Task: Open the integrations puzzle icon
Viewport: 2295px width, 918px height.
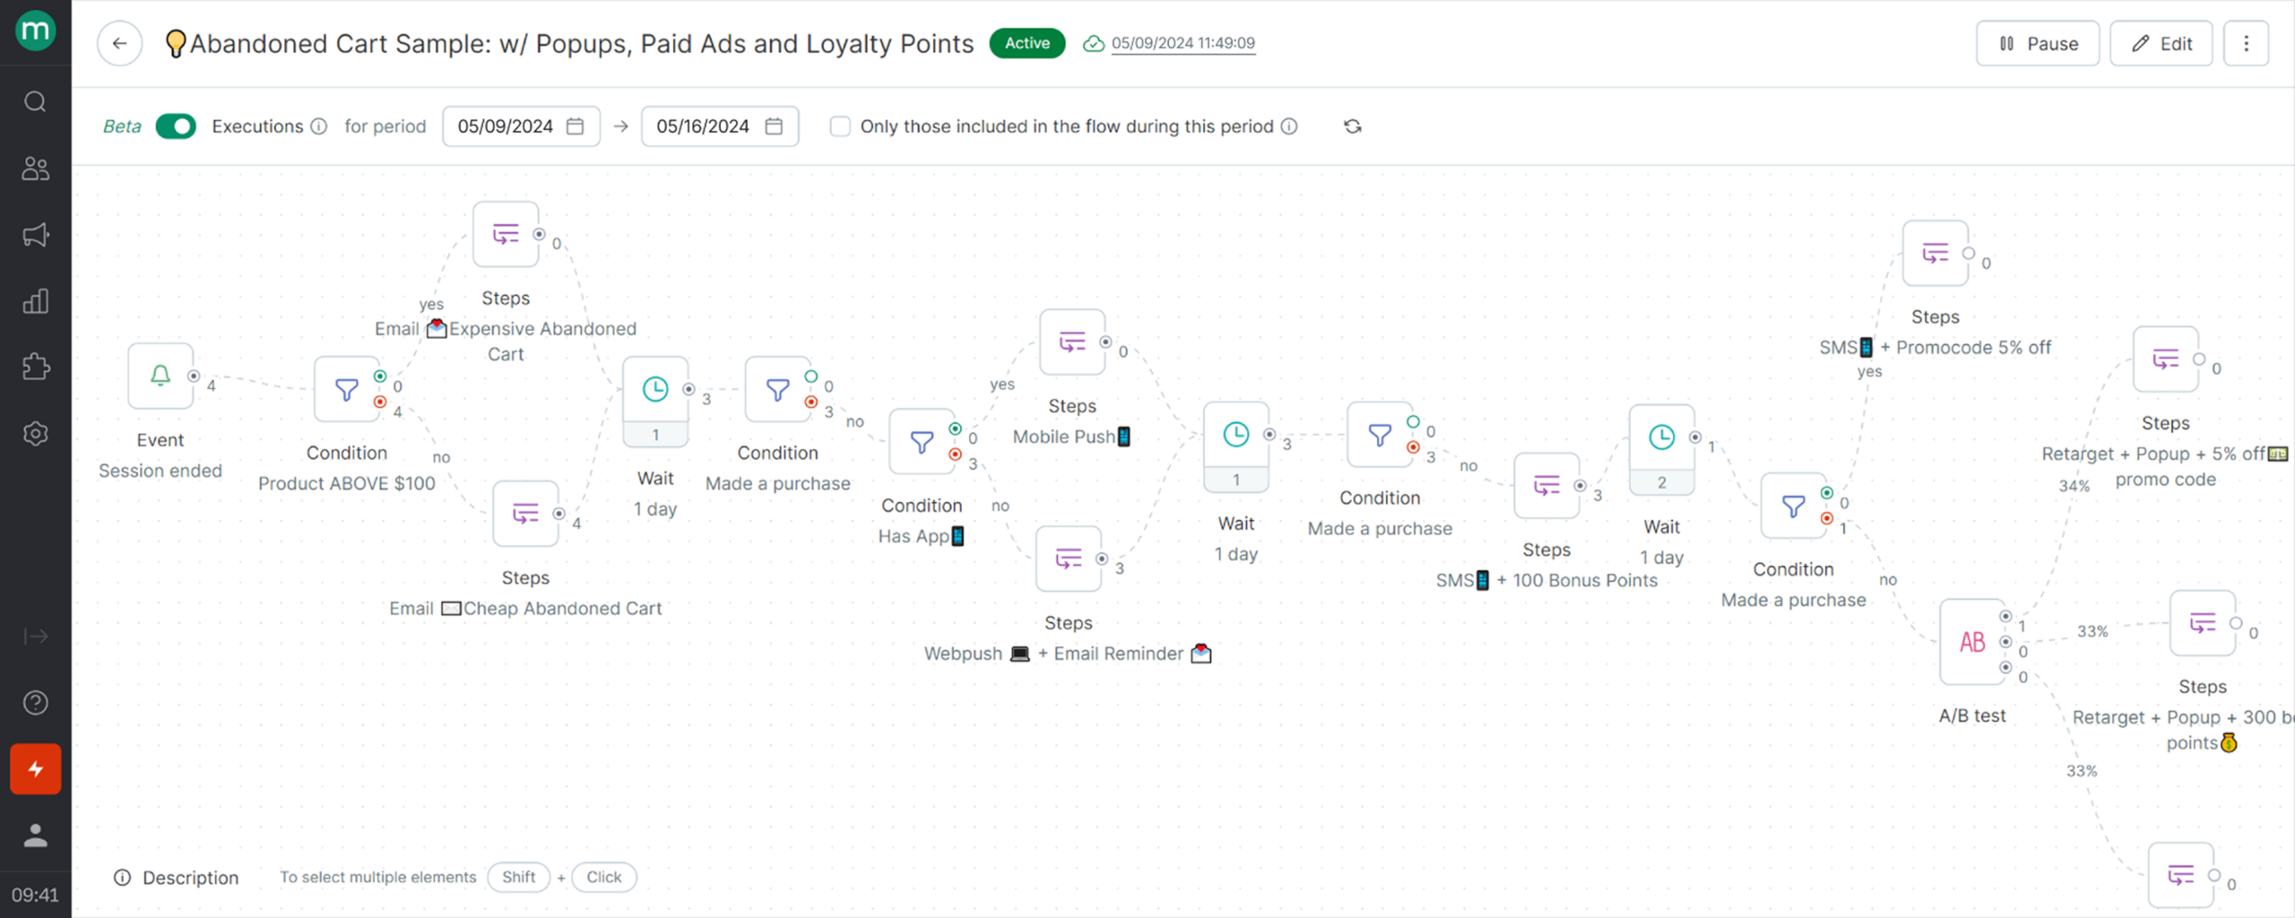Action: [x=35, y=367]
